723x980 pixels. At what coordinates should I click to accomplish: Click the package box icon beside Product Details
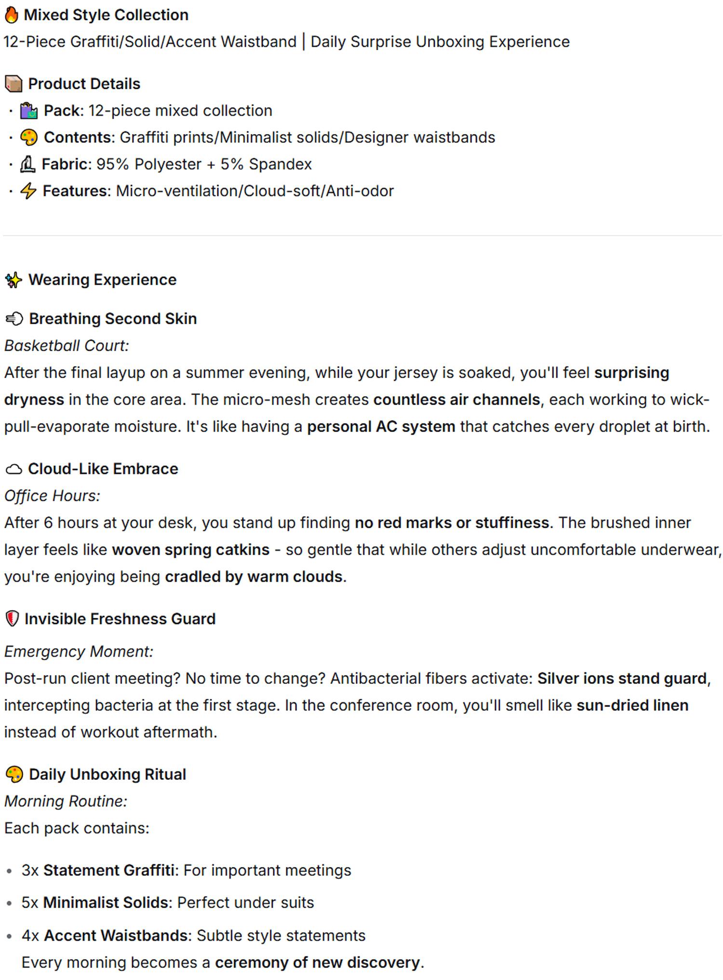(13, 84)
